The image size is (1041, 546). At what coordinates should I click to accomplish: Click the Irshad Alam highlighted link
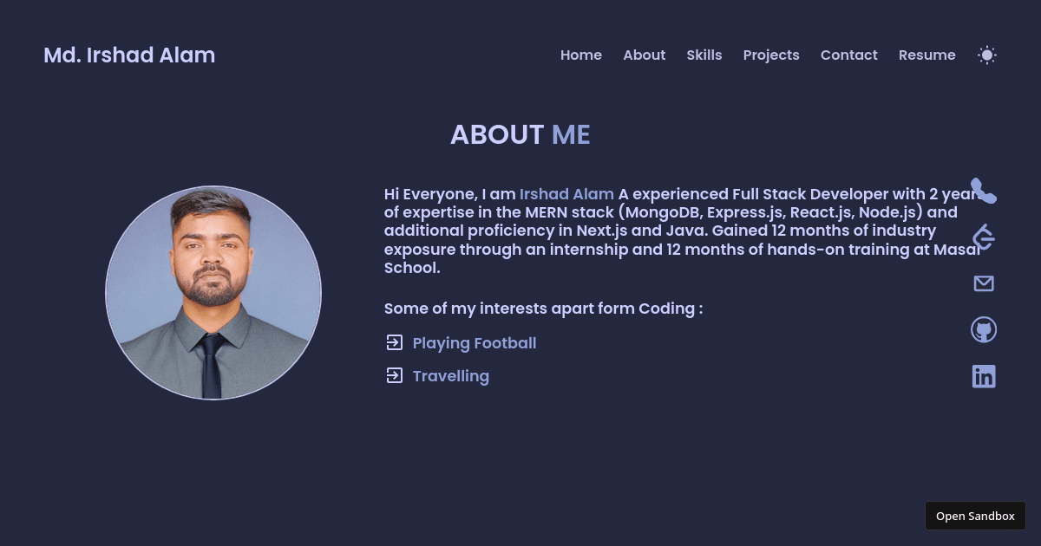click(566, 194)
